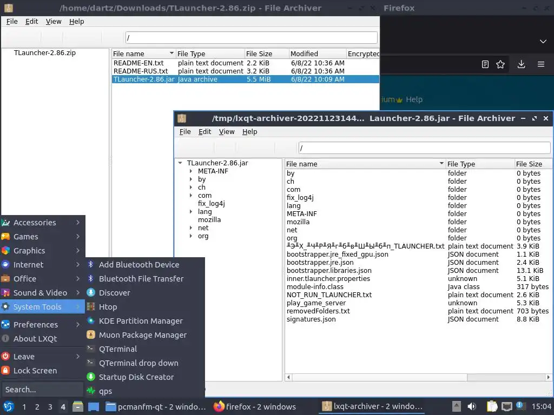Viewport: 554px width, 415px height.
Task: Focus the path field in zip archiver
Action: point(251,38)
